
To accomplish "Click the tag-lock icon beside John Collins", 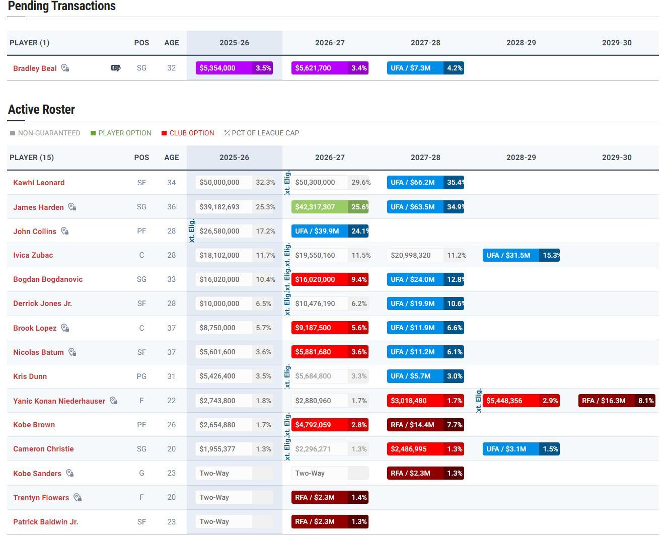I will coord(65,231).
